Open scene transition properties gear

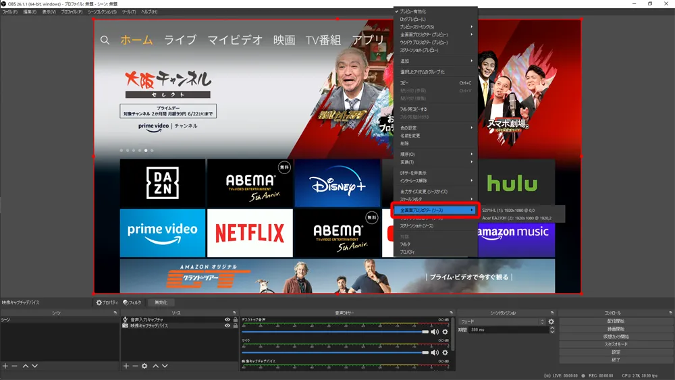point(551,321)
